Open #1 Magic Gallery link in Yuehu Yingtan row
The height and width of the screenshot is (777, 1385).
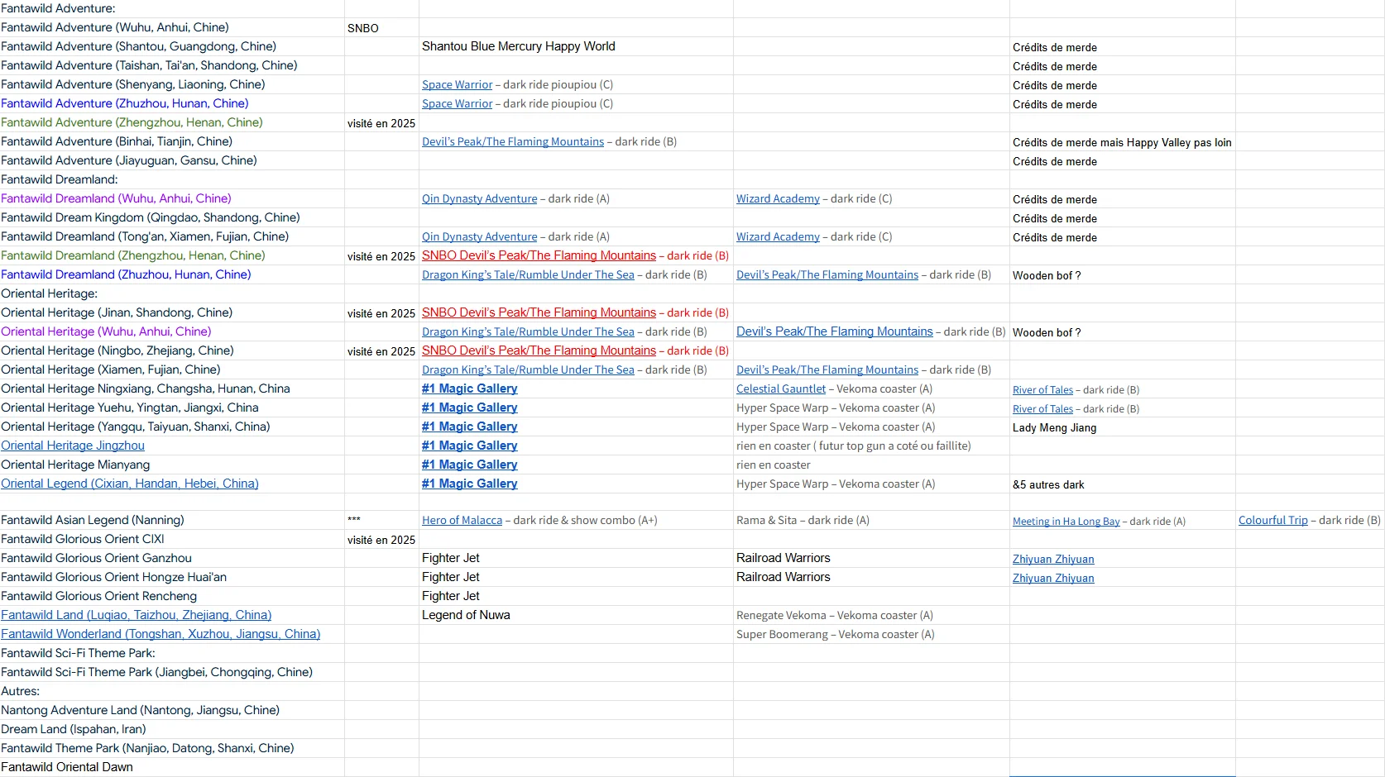[x=469, y=408]
